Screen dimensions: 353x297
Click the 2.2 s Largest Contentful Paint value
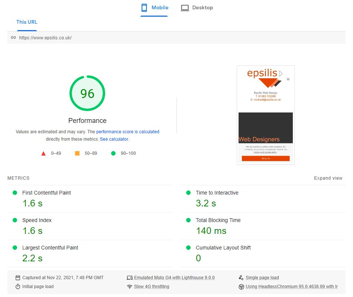tap(32, 258)
